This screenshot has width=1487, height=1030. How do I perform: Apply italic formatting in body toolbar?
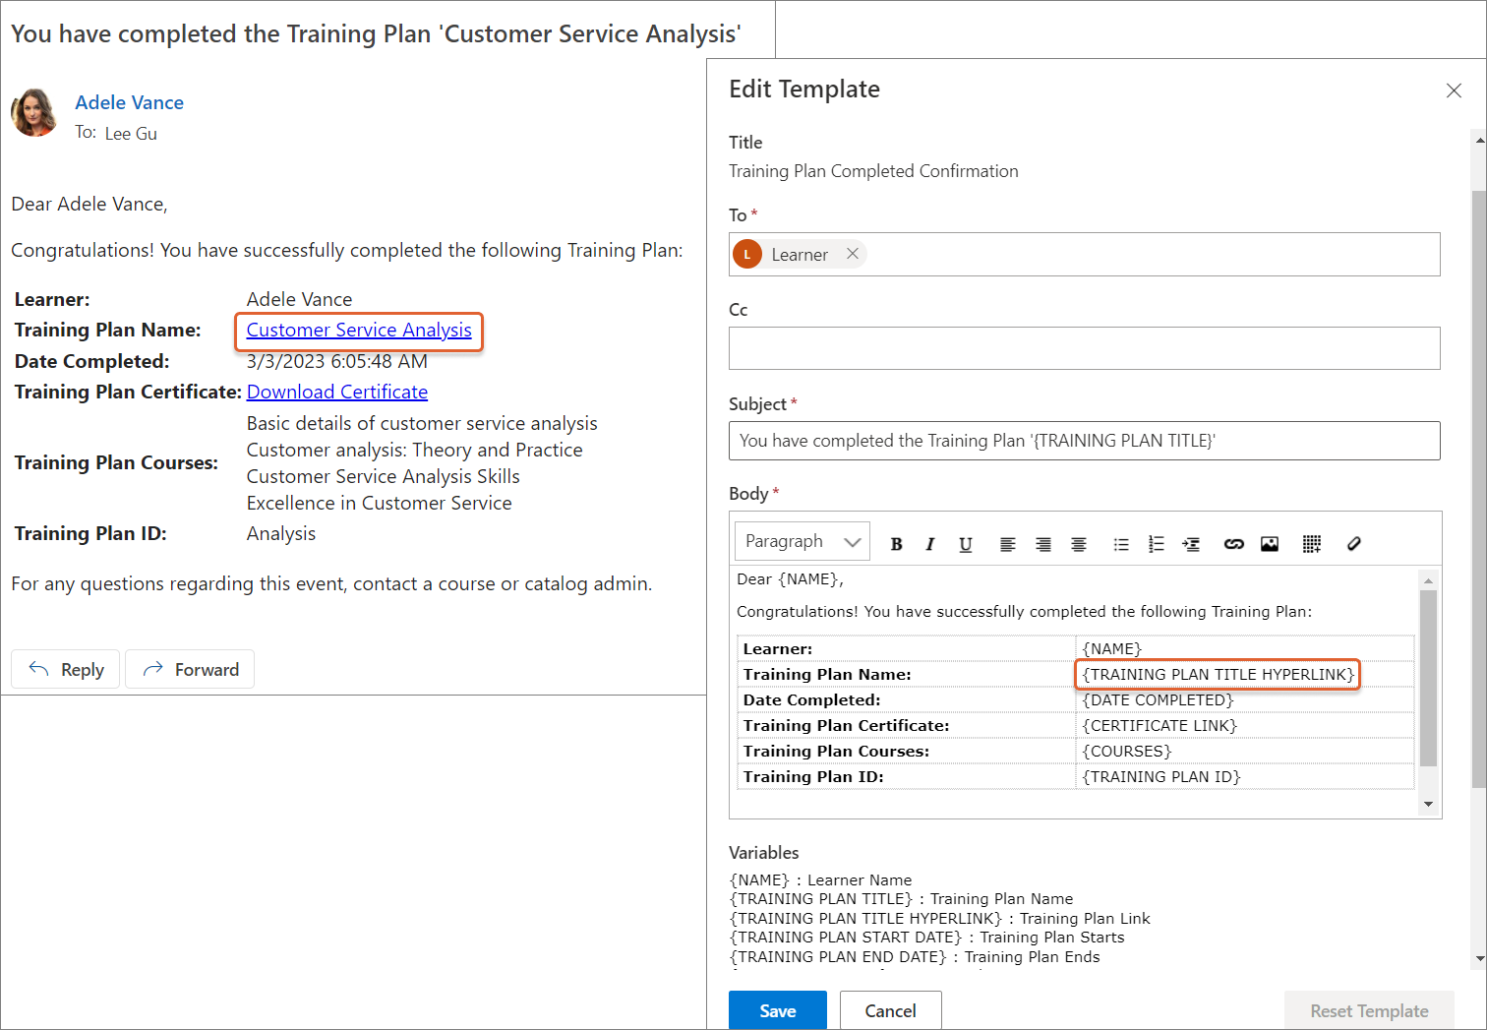929,544
